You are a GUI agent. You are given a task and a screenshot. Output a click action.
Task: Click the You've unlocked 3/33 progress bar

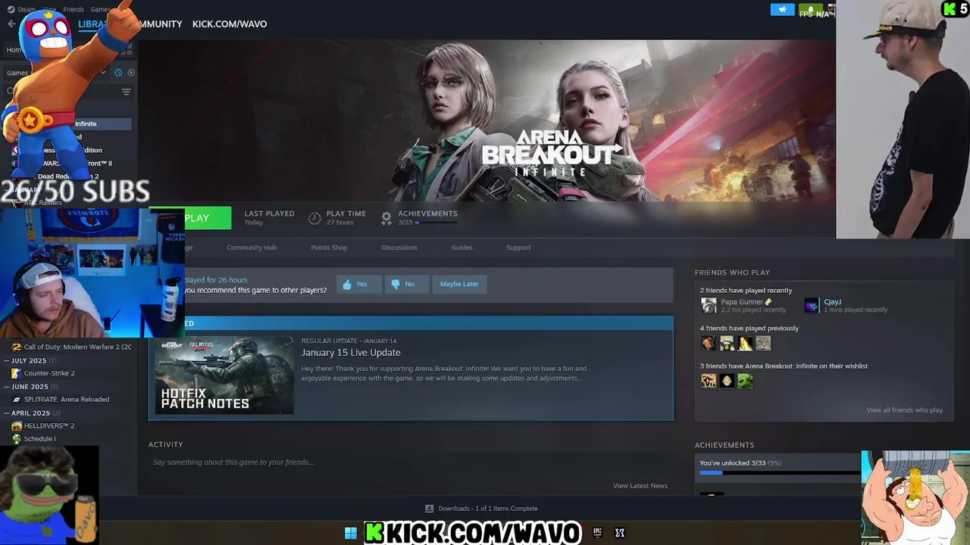click(781, 473)
